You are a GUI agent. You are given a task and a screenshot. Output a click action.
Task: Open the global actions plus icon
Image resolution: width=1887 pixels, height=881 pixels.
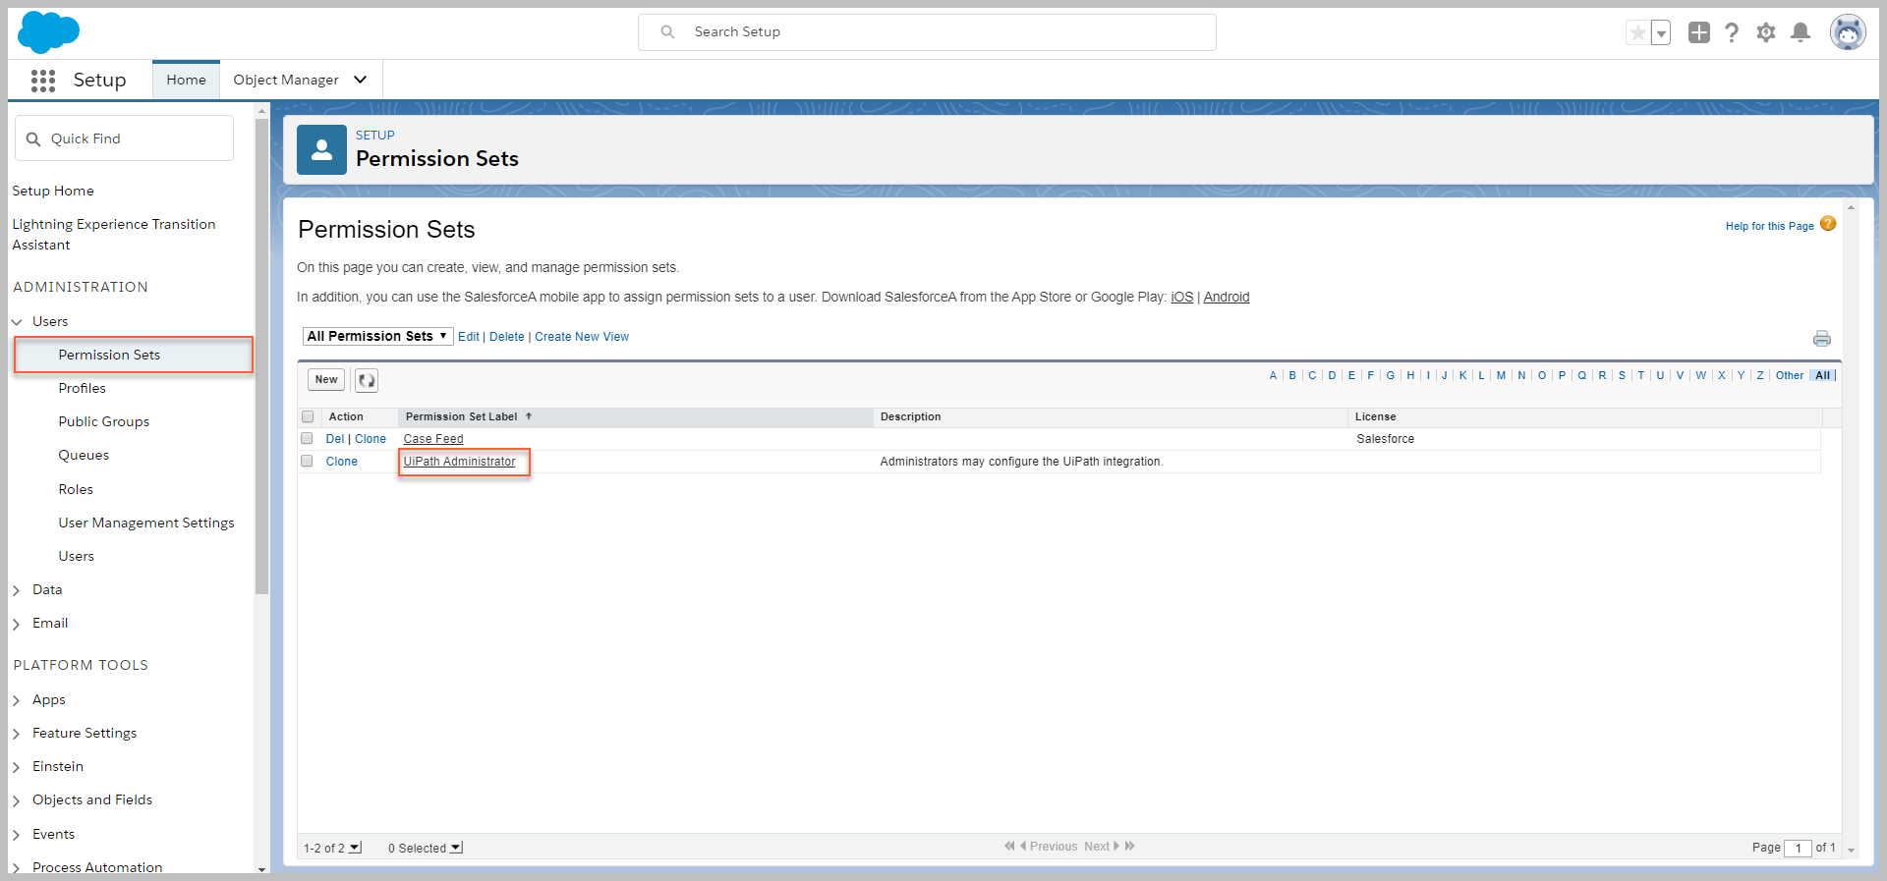(1698, 32)
